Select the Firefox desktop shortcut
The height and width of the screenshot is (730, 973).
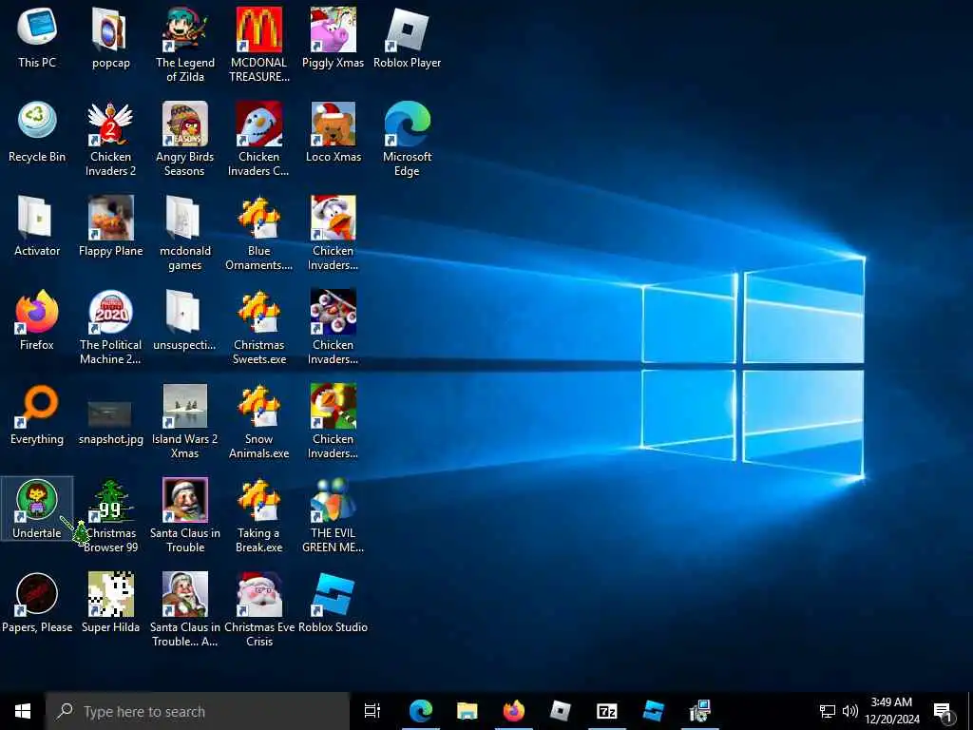pyautogui.click(x=37, y=319)
